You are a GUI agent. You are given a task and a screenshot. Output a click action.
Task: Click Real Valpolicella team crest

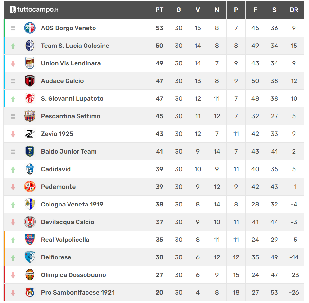coord(30,240)
